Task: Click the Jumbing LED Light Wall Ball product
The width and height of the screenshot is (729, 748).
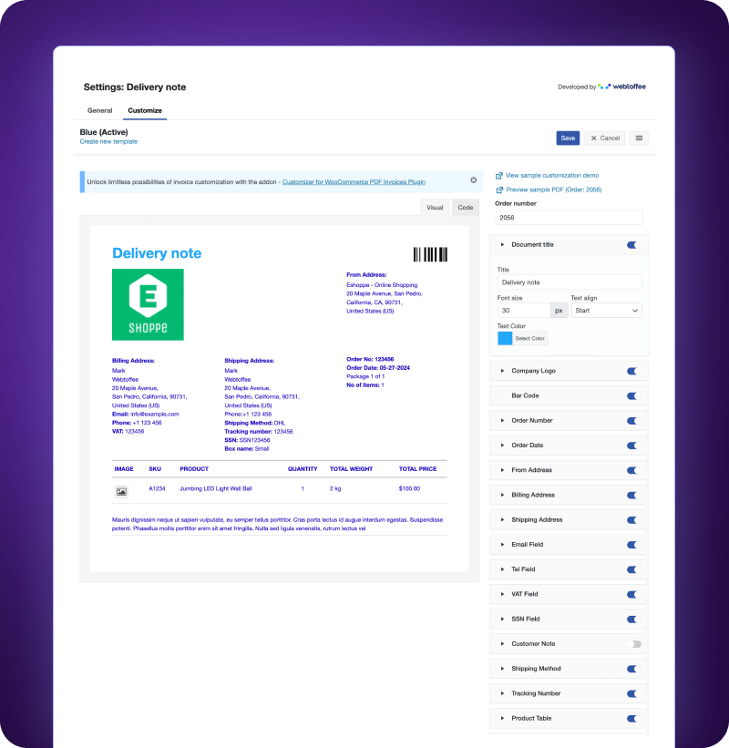Action: (x=216, y=488)
